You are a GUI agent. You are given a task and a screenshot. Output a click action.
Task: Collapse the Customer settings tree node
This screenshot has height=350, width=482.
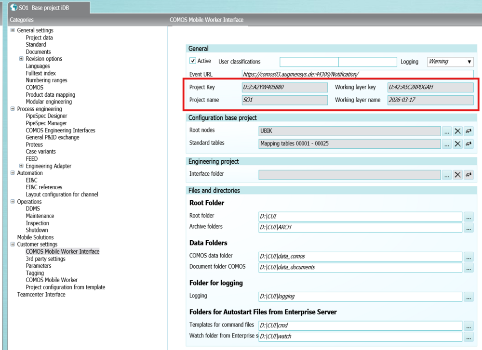[13, 245]
